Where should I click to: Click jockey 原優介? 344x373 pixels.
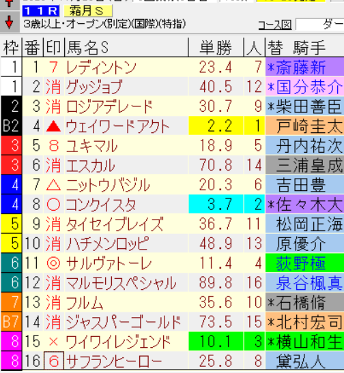click(x=301, y=243)
